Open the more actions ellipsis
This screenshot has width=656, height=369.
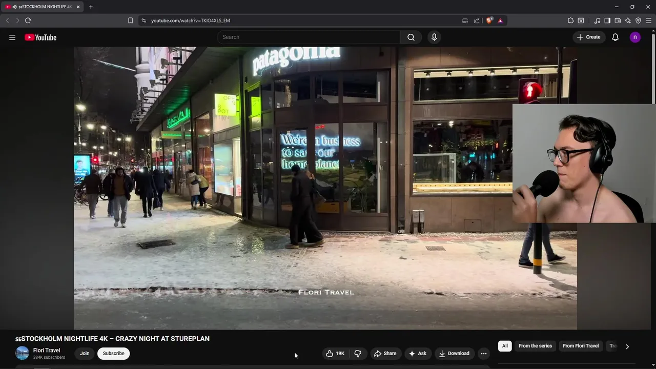click(x=484, y=353)
